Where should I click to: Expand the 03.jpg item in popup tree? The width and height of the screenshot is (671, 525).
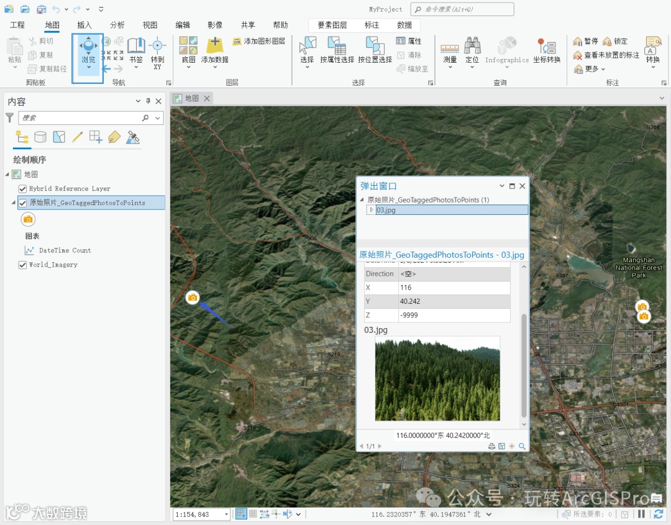[x=372, y=210]
